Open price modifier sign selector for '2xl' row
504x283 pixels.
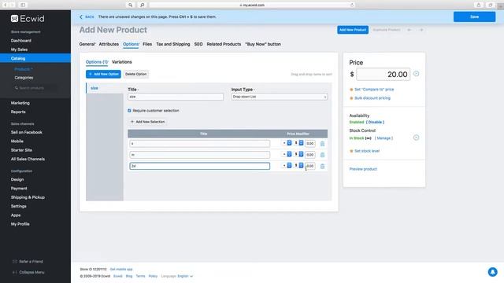tap(287, 166)
